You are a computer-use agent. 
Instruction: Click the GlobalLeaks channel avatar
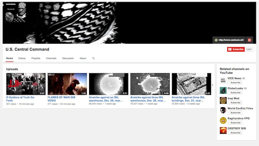click(223, 91)
